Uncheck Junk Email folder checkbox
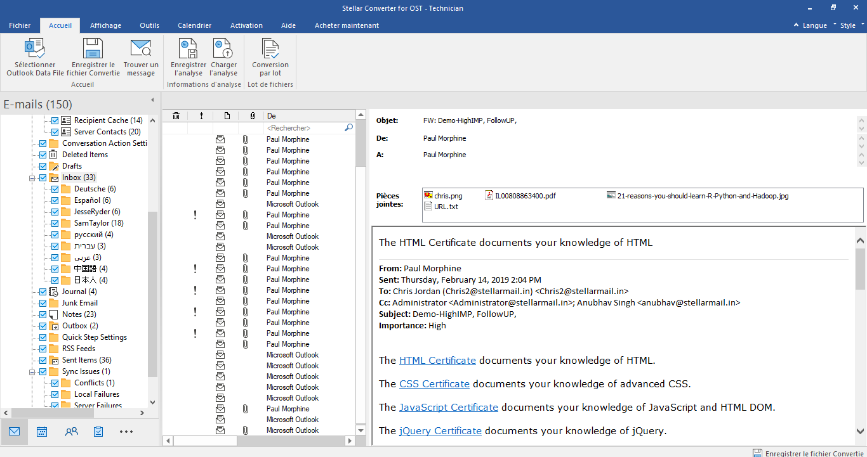Viewport: 867px width, 457px height. pyautogui.click(x=43, y=303)
